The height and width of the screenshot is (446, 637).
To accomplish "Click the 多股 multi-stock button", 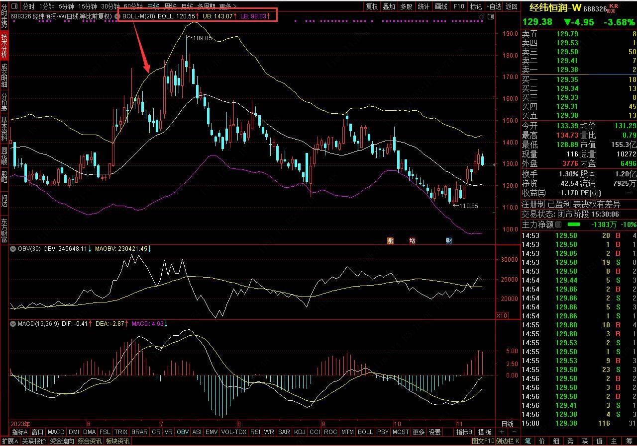I will [x=406, y=6].
